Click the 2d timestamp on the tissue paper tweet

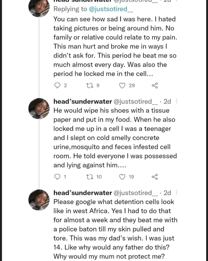pyautogui.click(x=167, y=101)
